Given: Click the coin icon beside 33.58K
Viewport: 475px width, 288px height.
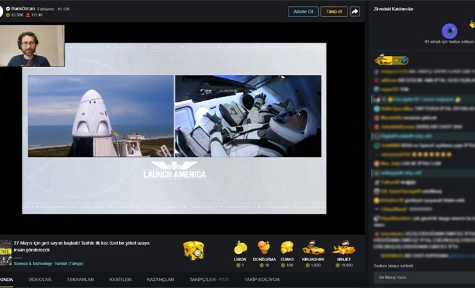Looking at the screenshot, I should 8,15.
